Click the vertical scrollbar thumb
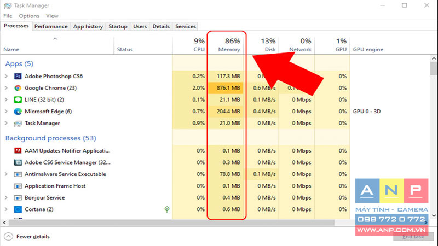The width and height of the screenshot is (438, 246). tap(434, 69)
